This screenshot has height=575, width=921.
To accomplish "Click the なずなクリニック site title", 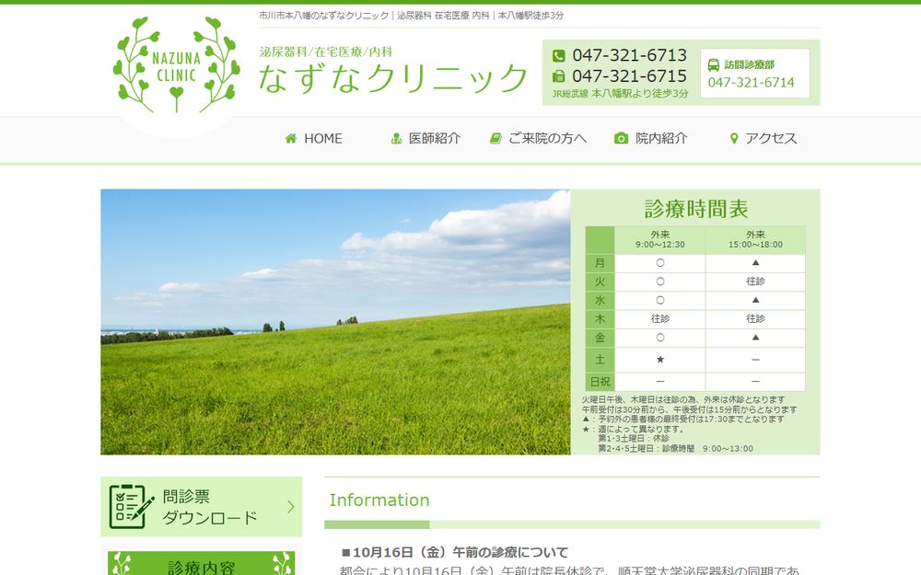I will point(393,78).
